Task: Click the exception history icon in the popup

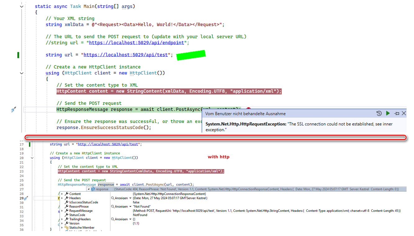Action: [x=379, y=113]
